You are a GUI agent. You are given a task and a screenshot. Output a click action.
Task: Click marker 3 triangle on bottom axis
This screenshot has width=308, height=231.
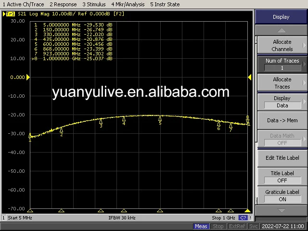[x=101, y=211]
